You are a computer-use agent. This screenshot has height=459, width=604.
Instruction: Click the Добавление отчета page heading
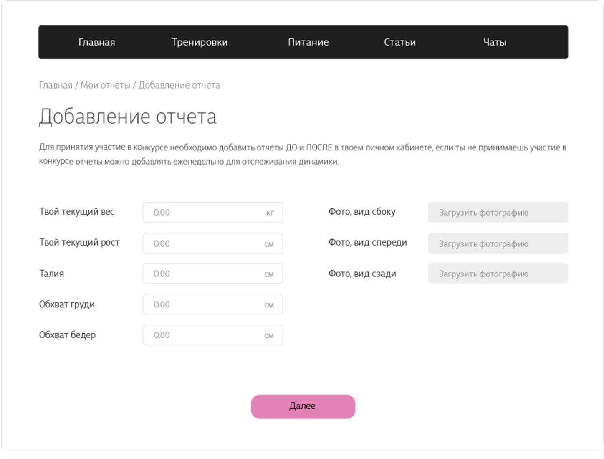point(128,116)
